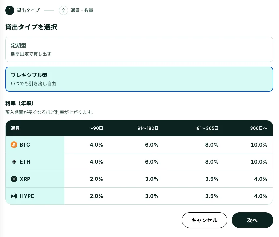Click the XRP coin icon

pyautogui.click(x=14, y=179)
